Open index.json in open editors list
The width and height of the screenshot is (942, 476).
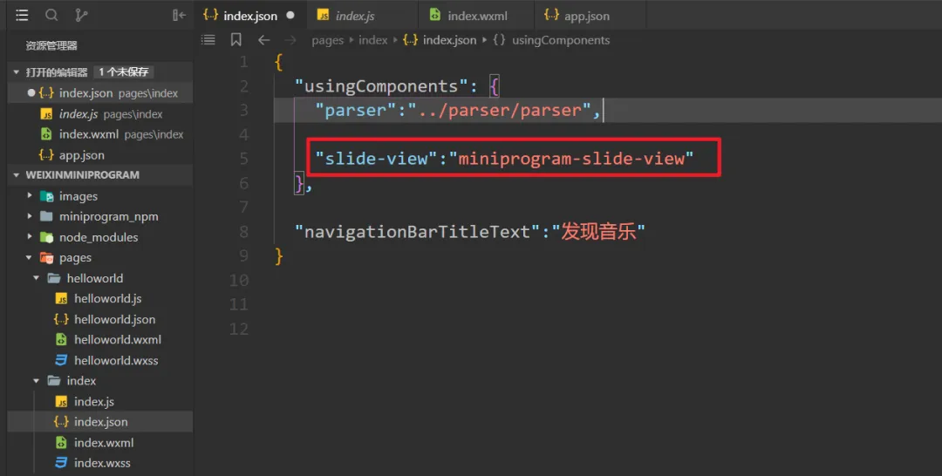point(99,93)
